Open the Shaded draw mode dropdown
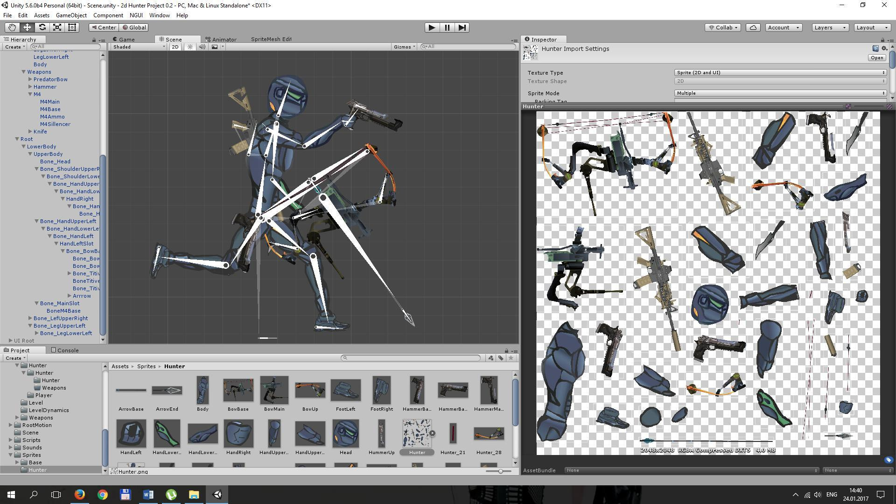896x504 pixels. 139,47
